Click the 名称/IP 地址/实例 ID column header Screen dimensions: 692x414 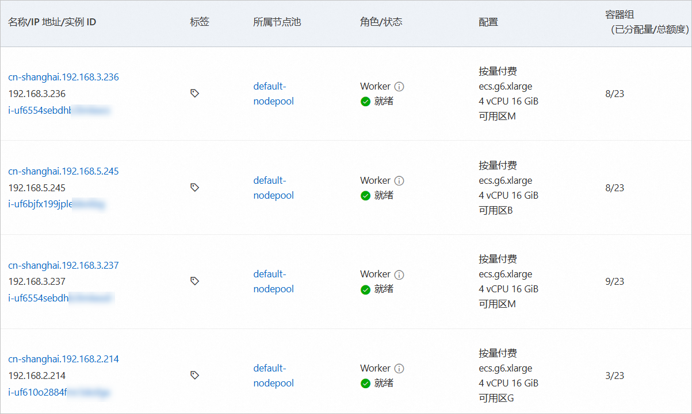[x=52, y=22]
